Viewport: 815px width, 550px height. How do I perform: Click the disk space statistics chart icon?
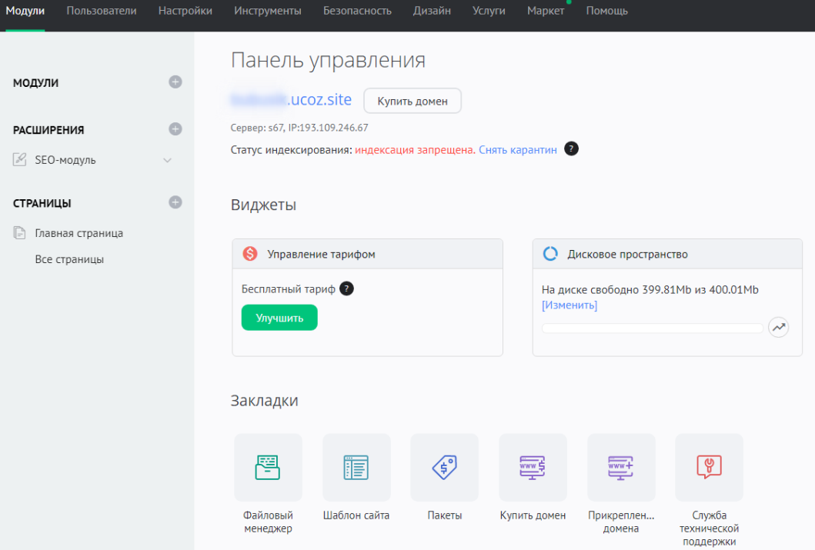(779, 327)
